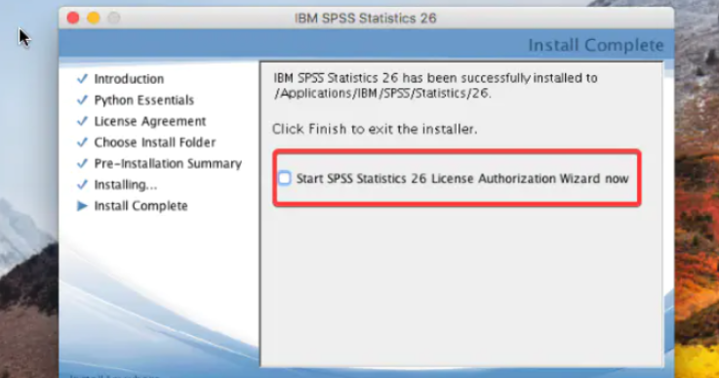Click the Install Complete header text
The height and width of the screenshot is (378, 719).
click(596, 45)
